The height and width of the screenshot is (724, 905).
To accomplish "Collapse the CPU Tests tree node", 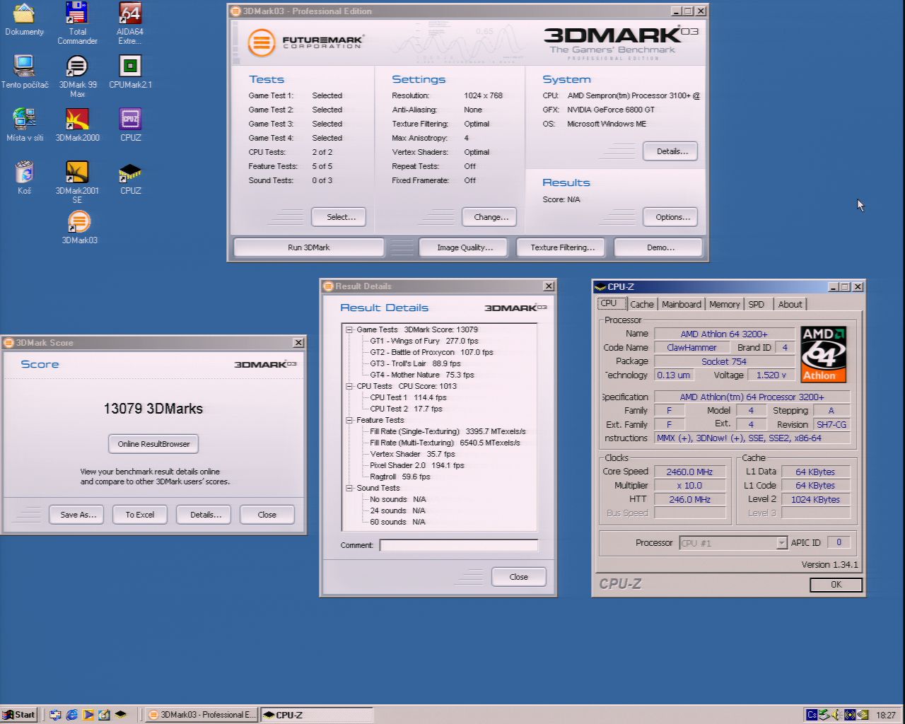I will pyautogui.click(x=349, y=386).
